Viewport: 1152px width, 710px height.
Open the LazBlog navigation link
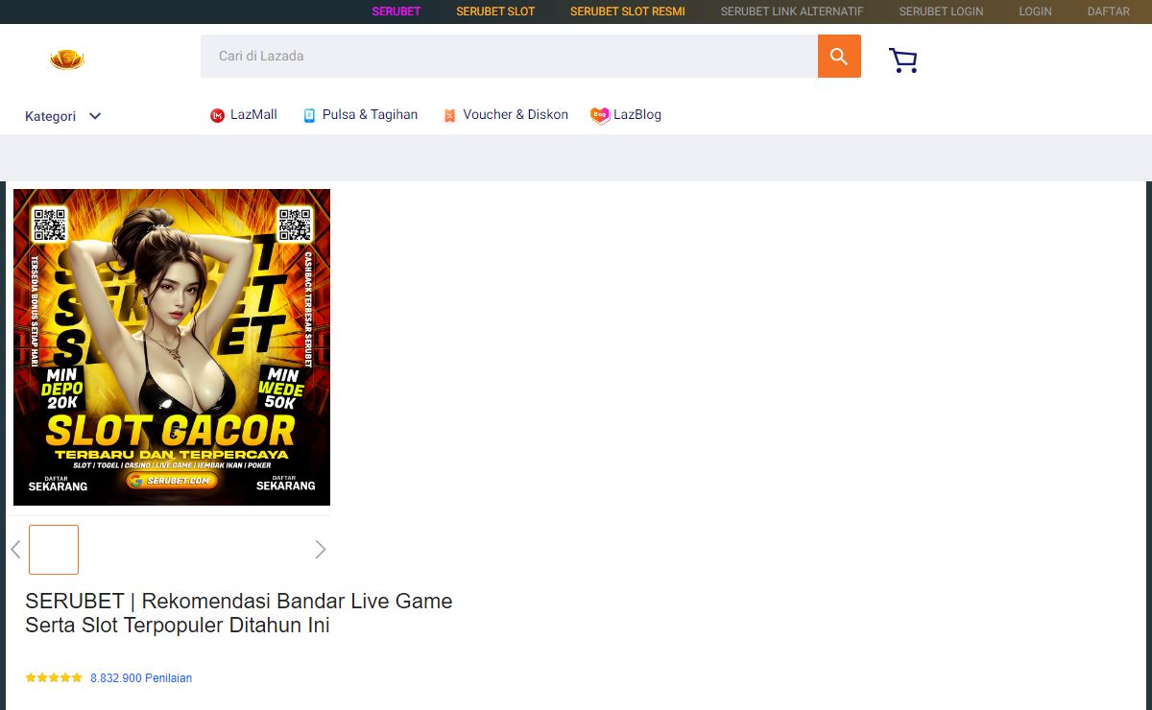coord(637,115)
